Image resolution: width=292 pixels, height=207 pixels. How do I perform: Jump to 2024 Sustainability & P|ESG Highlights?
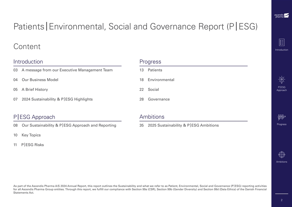click(57, 99)
